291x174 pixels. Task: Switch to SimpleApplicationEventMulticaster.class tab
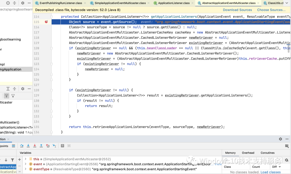point(120,3)
